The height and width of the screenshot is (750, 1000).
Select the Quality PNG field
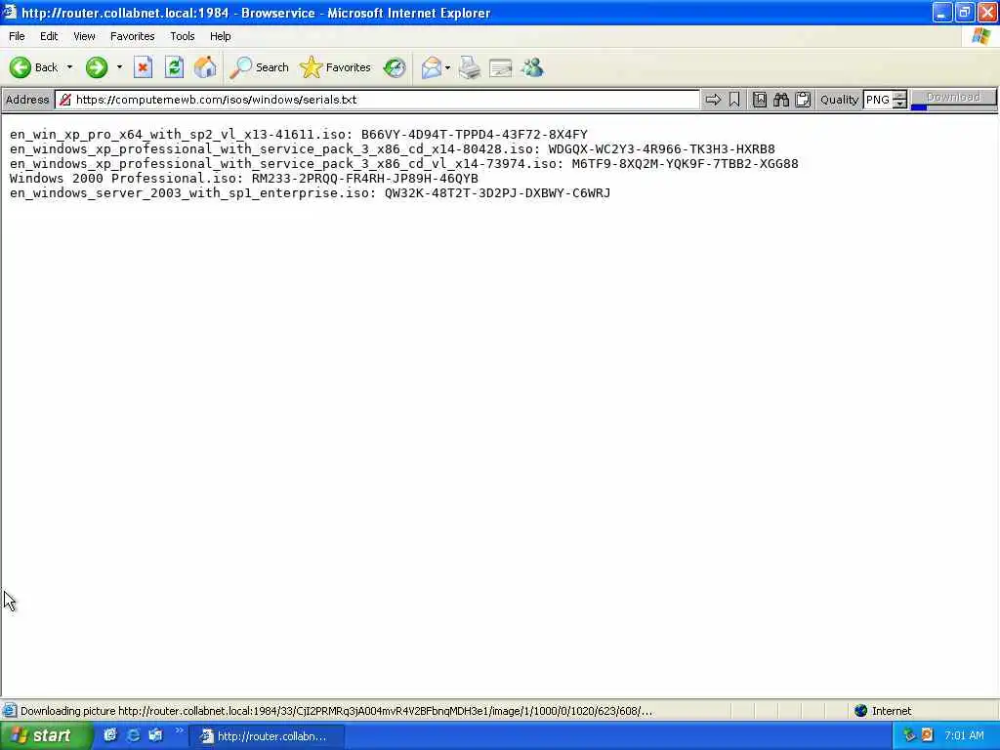878,100
